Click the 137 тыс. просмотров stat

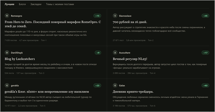(26, 73)
